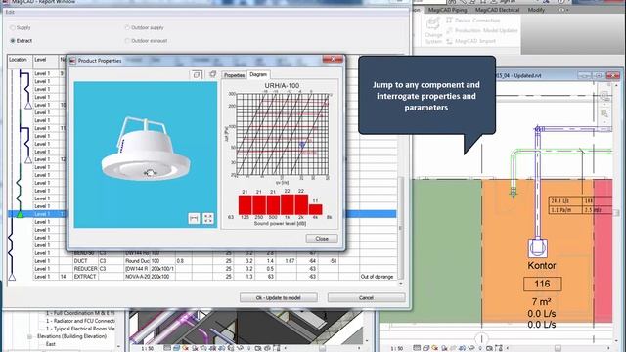Viewport: 626px width, 352px height.
Task: Click the Revit help icon in the title bar
Action: pyautogui.click(x=560, y=2)
